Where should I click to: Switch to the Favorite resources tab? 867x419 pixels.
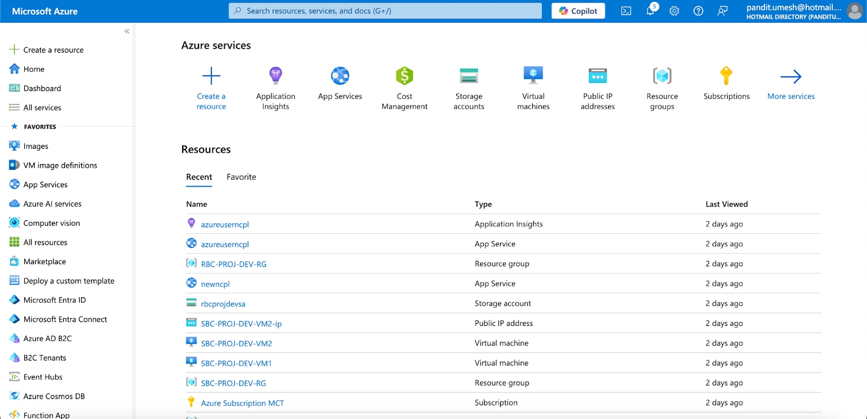pos(241,177)
